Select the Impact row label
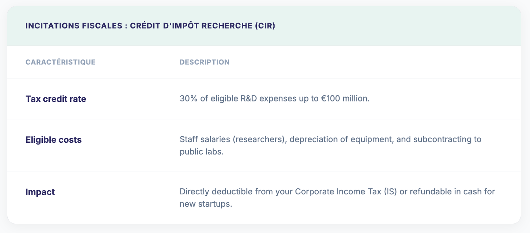The height and width of the screenshot is (233, 530). click(x=40, y=192)
